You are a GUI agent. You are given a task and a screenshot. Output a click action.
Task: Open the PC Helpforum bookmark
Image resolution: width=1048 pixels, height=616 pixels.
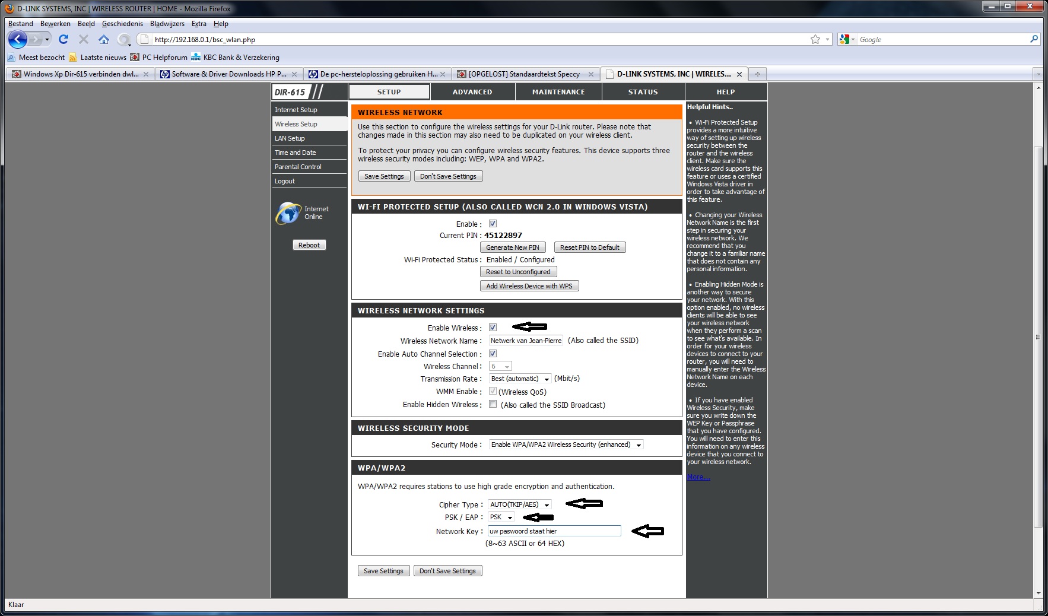(159, 58)
